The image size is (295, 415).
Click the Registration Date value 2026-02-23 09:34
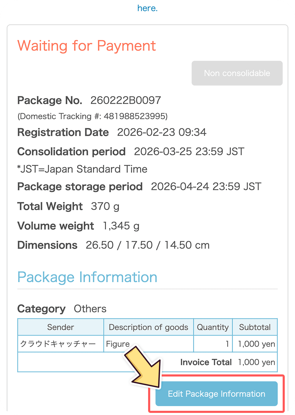pyautogui.click(x=162, y=132)
